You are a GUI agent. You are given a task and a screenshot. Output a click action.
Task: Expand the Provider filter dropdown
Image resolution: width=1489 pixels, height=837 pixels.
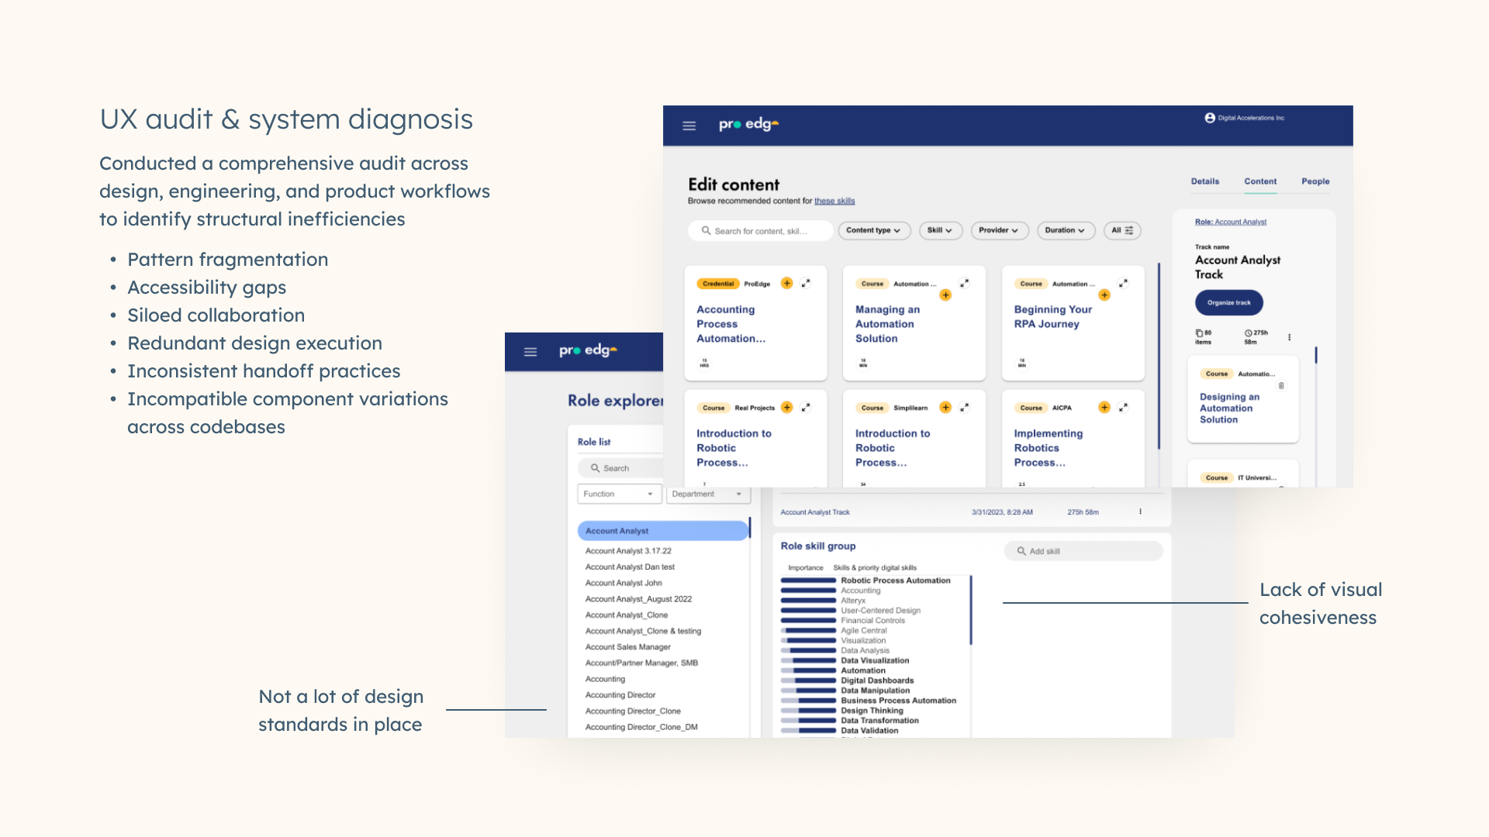coord(998,230)
